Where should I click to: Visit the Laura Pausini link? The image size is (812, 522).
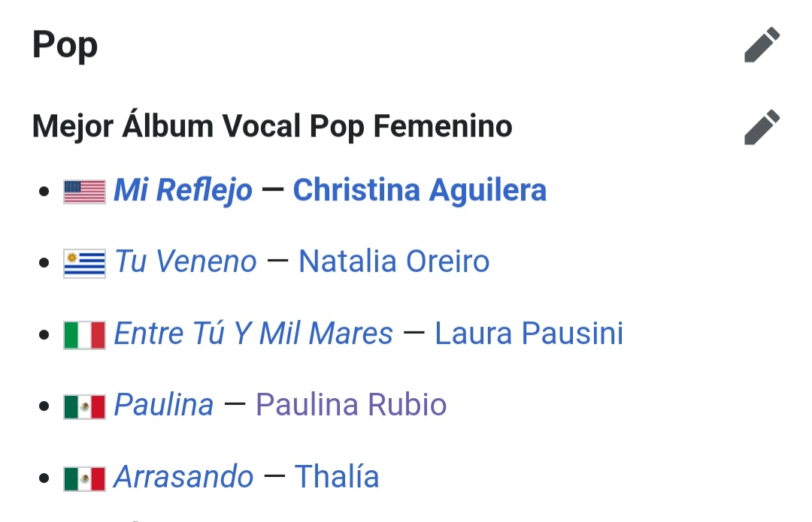[x=529, y=333]
